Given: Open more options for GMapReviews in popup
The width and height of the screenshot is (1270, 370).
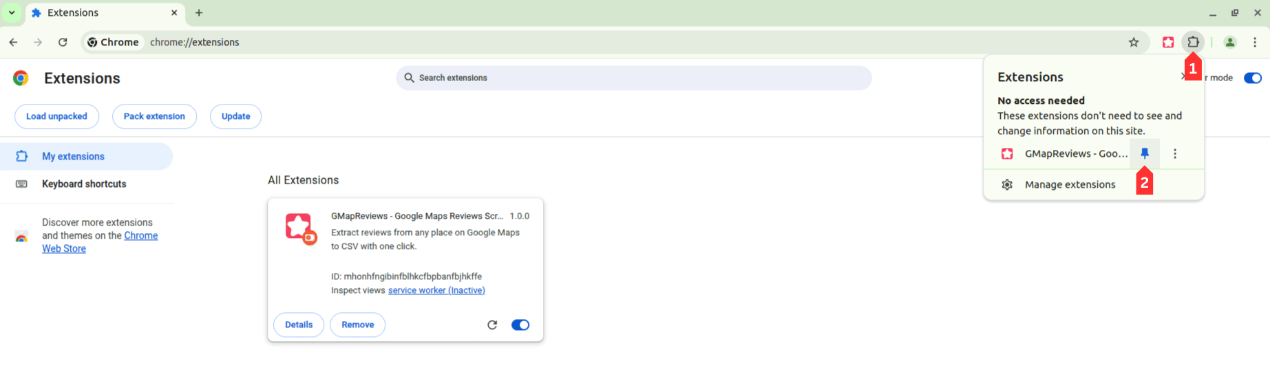Looking at the screenshot, I should 1175,153.
